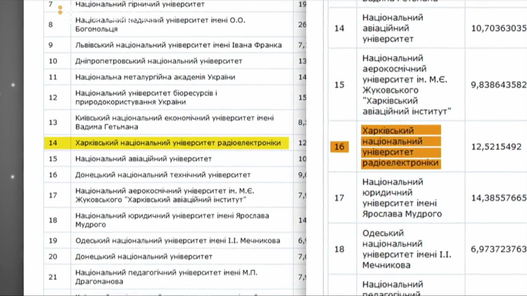Click Донецький національний технічний університет entry
Viewport: 527px width, 296px height.
click(163, 175)
